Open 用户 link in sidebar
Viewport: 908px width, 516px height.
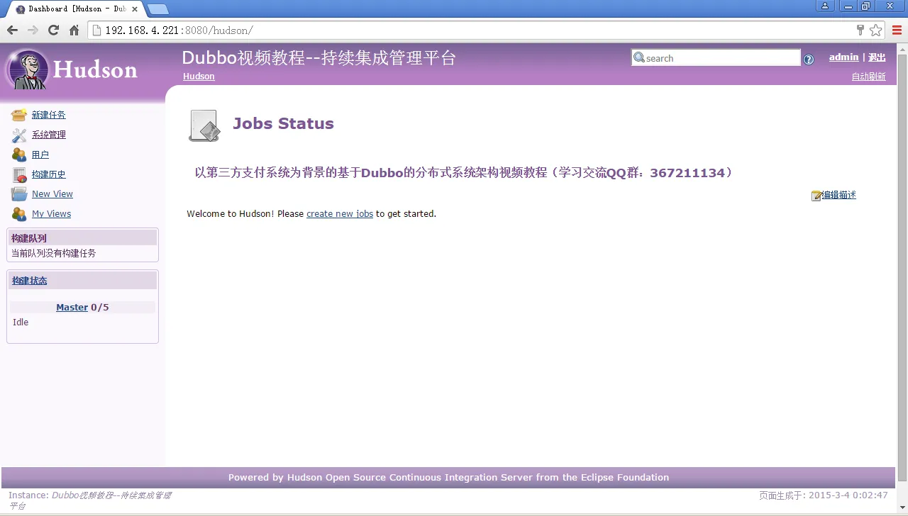[40, 155]
